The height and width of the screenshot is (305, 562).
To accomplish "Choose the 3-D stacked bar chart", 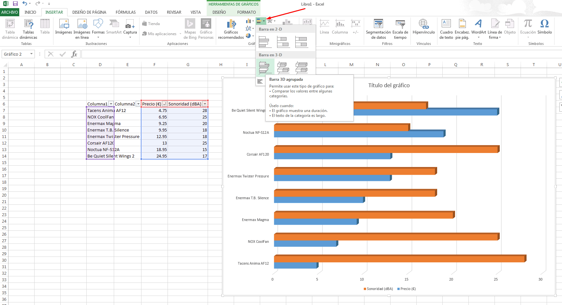I will [x=283, y=67].
